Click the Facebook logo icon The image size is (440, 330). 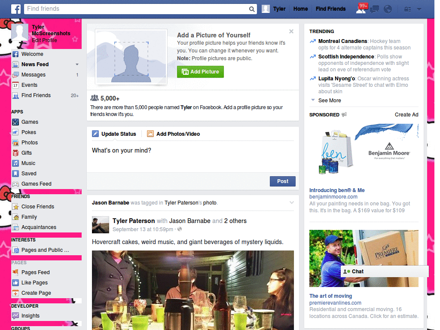point(16,9)
